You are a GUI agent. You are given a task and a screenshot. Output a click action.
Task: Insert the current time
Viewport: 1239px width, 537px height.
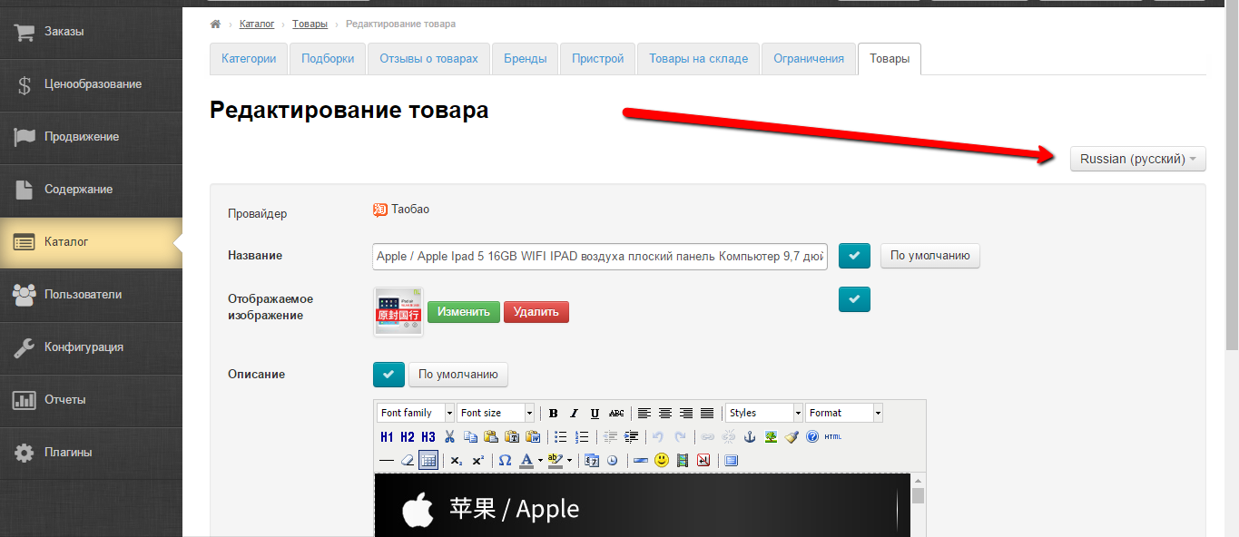[x=613, y=460]
